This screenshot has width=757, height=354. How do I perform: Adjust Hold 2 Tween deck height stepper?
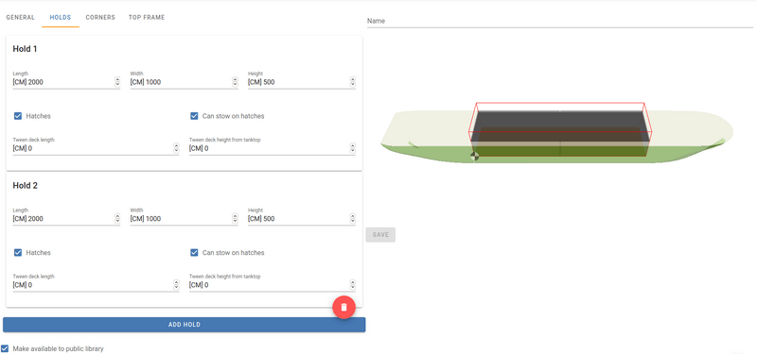coord(352,285)
